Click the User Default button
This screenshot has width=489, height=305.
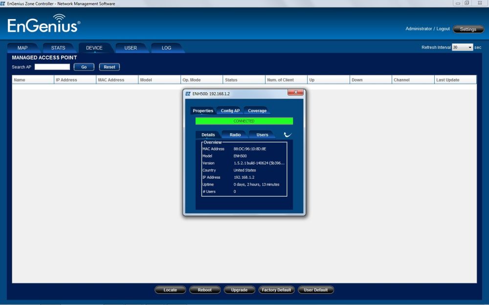pyautogui.click(x=315, y=290)
